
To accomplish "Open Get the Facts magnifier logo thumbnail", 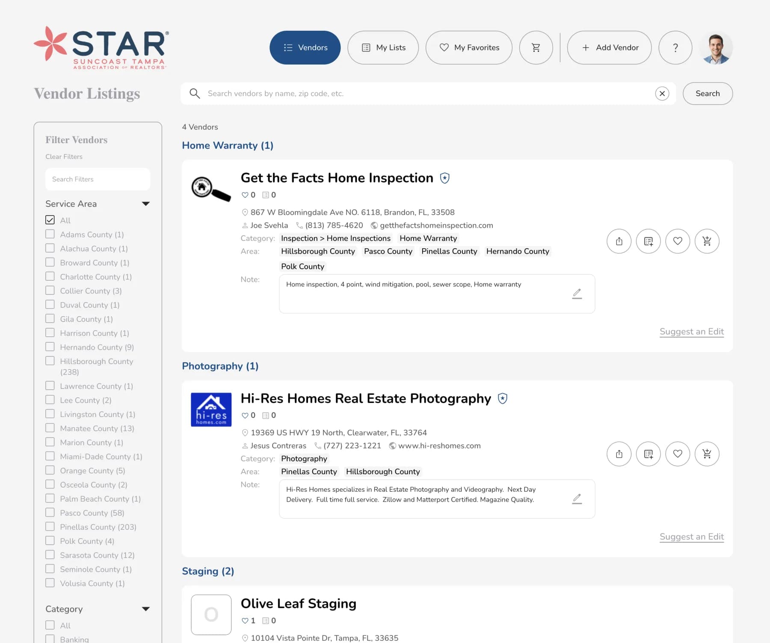I will click(211, 188).
